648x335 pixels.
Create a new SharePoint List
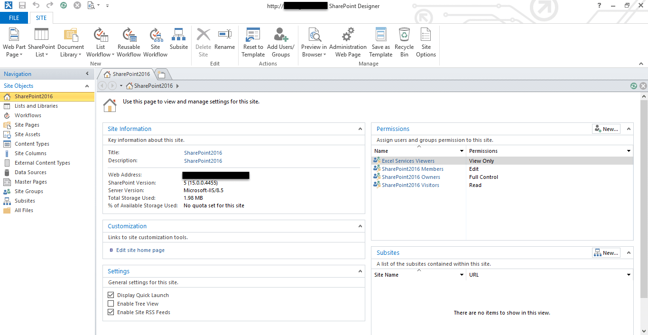(x=41, y=42)
